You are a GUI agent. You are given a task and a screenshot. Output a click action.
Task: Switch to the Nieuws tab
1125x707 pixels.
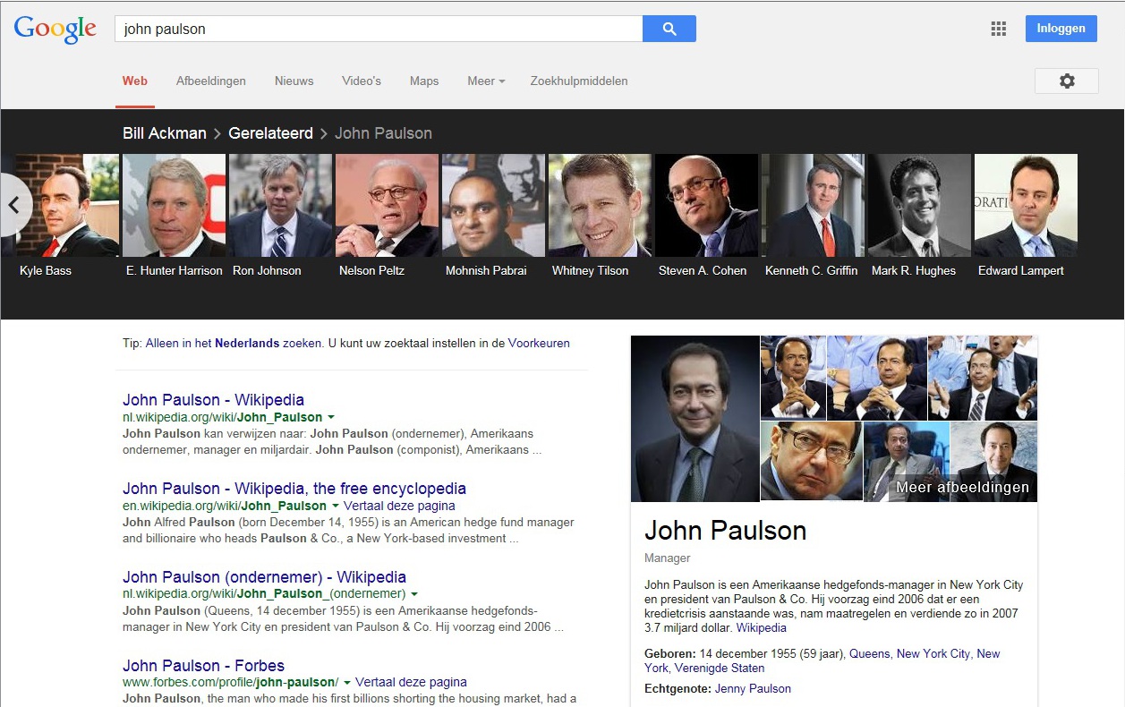tap(294, 81)
